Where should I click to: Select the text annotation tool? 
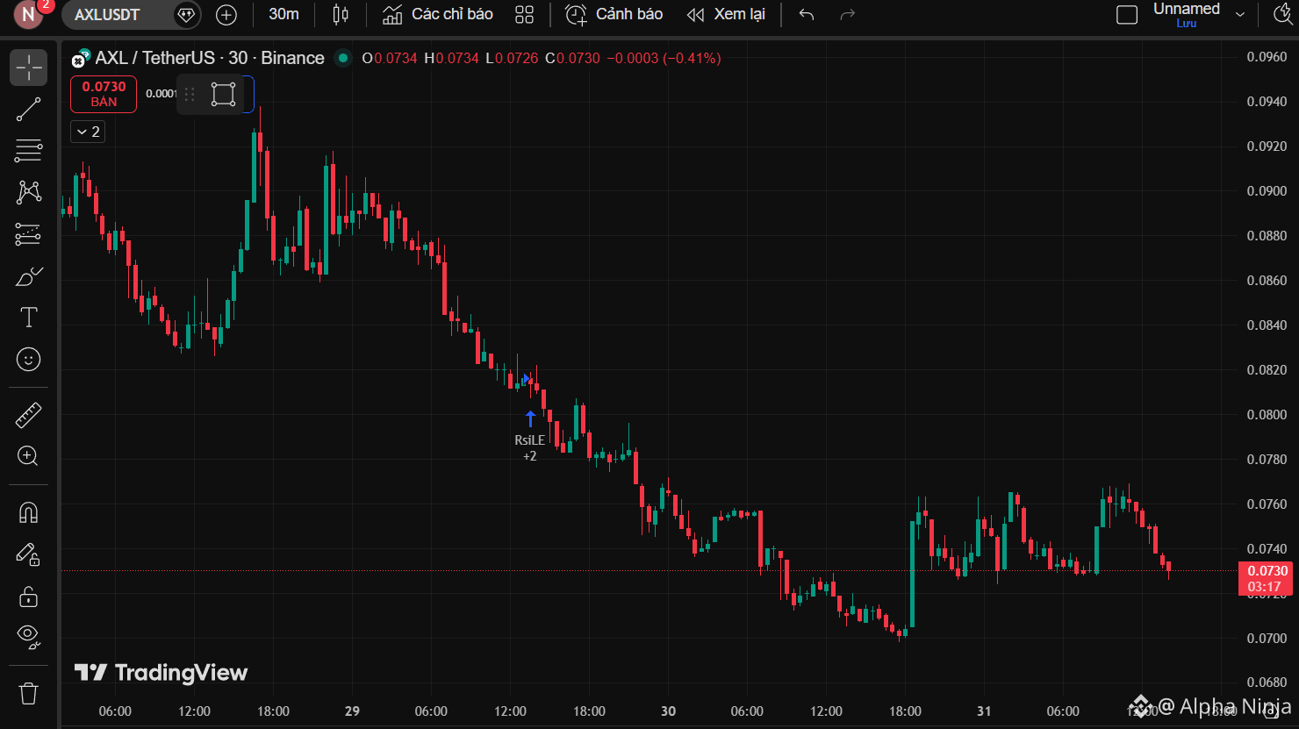point(28,318)
